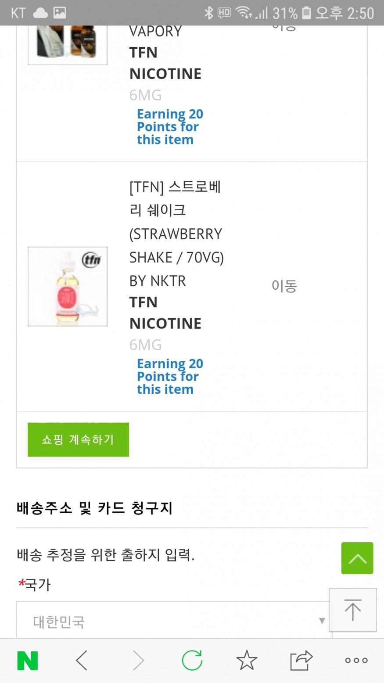
Task: Open the three-dots more menu
Action: coord(356,660)
